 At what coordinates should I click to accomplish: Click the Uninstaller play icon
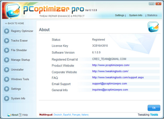tap(6, 69)
